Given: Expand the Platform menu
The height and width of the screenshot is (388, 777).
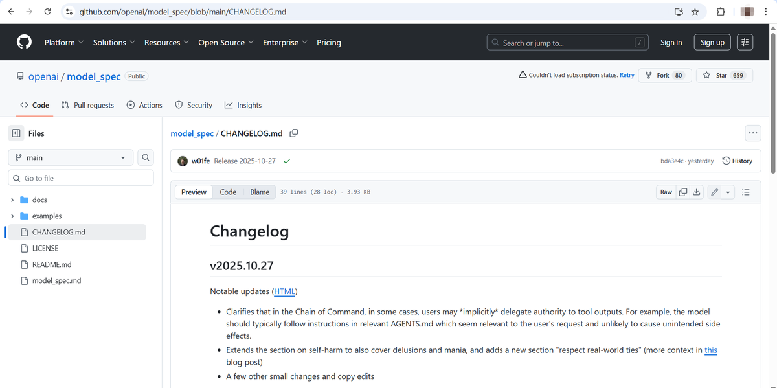Looking at the screenshot, I should click(x=63, y=42).
